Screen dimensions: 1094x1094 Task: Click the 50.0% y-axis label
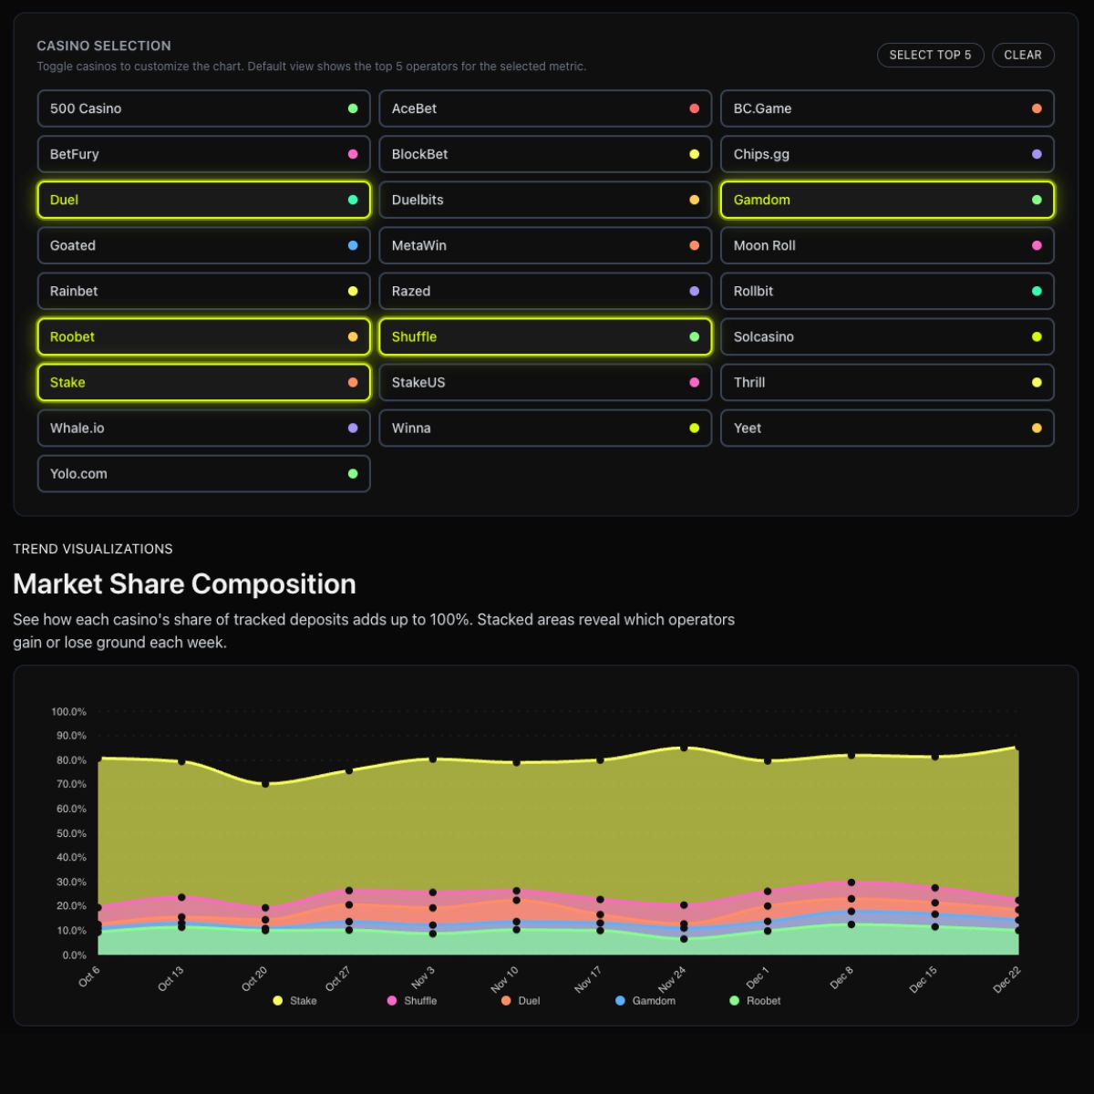coord(71,833)
